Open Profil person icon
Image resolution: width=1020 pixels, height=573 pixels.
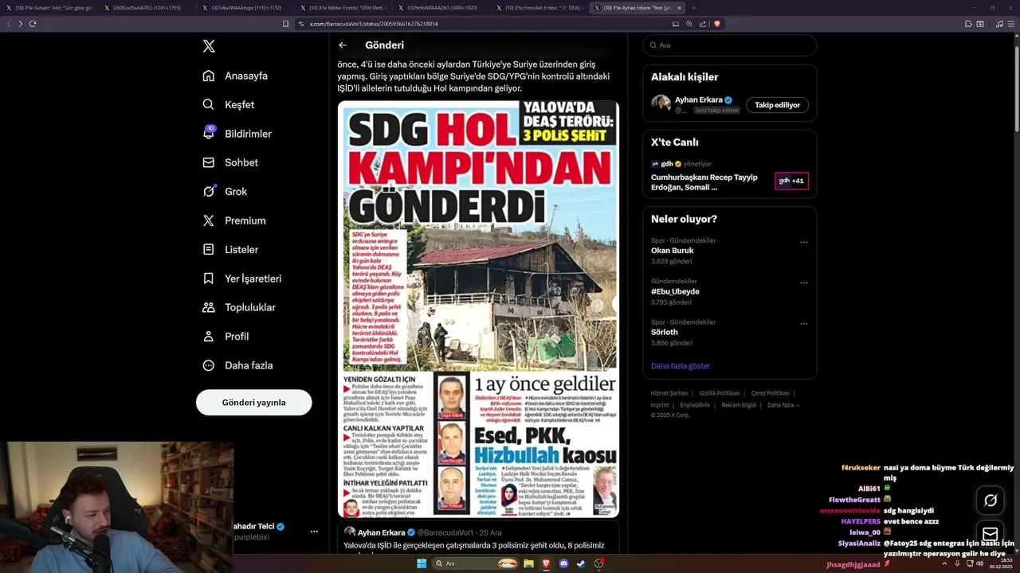tap(209, 336)
